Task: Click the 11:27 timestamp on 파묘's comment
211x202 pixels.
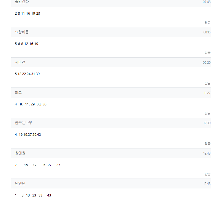Action: 207,93
